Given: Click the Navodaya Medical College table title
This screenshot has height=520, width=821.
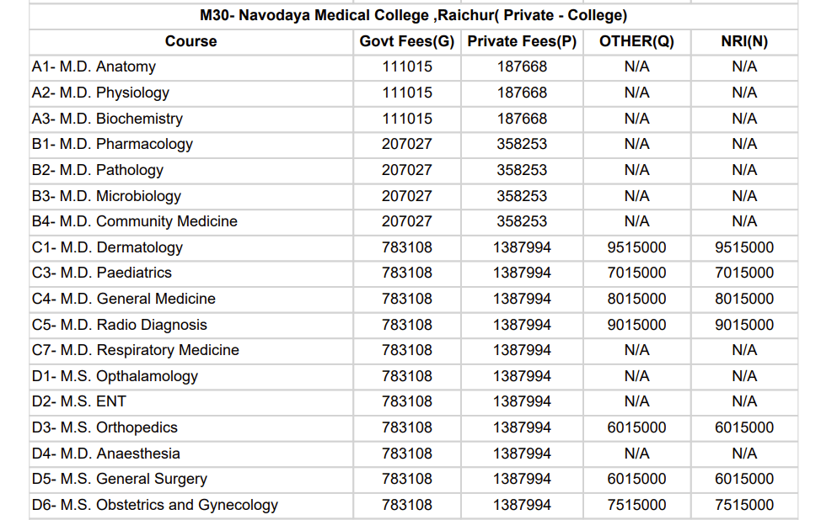Looking at the screenshot, I should [413, 16].
